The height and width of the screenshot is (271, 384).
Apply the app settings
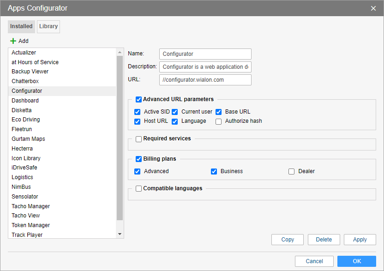(360, 240)
